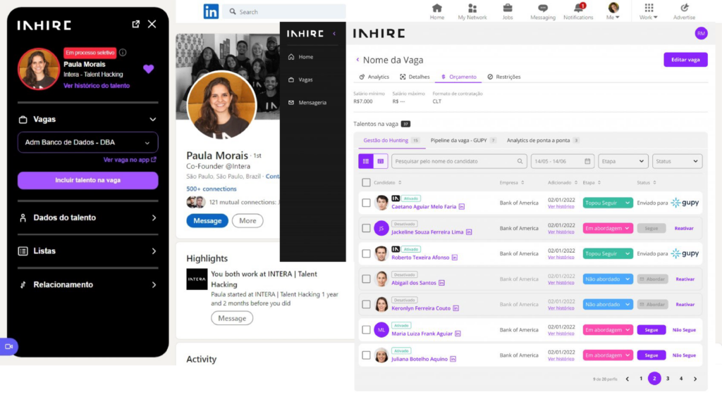Open Mensageria in InHire sidebar
This screenshot has height=399, width=722.
307,103
